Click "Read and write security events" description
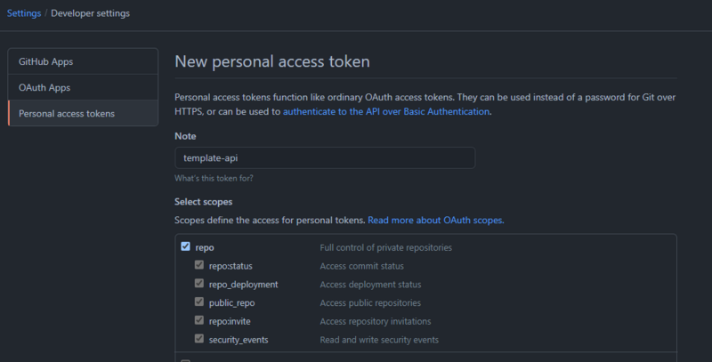The height and width of the screenshot is (362, 712). click(x=379, y=340)
